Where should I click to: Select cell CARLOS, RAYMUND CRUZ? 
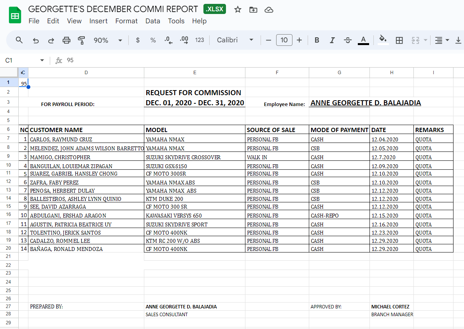[86, 139]
